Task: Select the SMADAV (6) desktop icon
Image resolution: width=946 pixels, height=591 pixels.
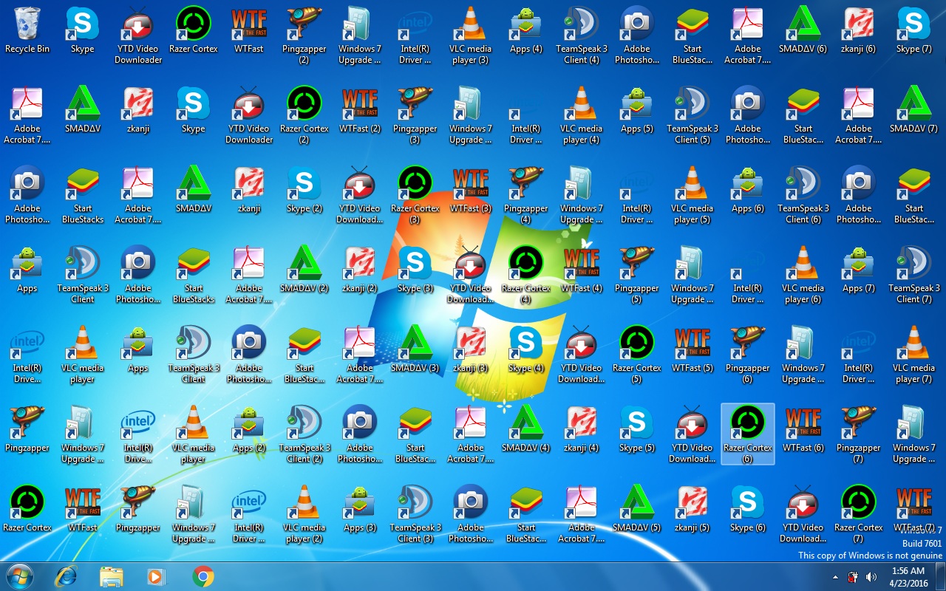Action: tap(803, 31)
